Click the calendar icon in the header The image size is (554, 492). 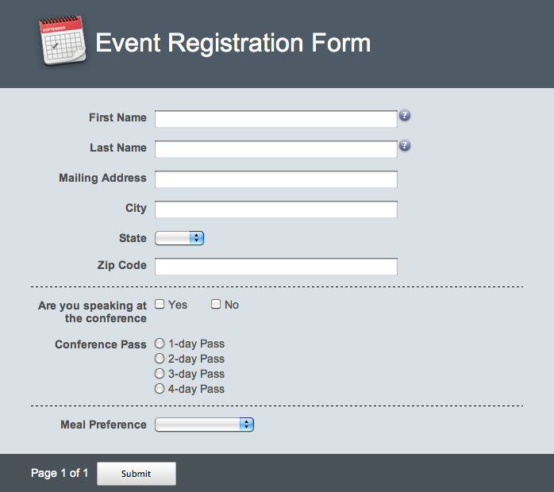(x=63, y=40)
